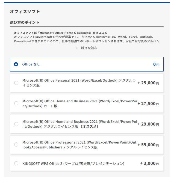Click the + 27,500円 price

pyautogui.click(x=148, y=103)
